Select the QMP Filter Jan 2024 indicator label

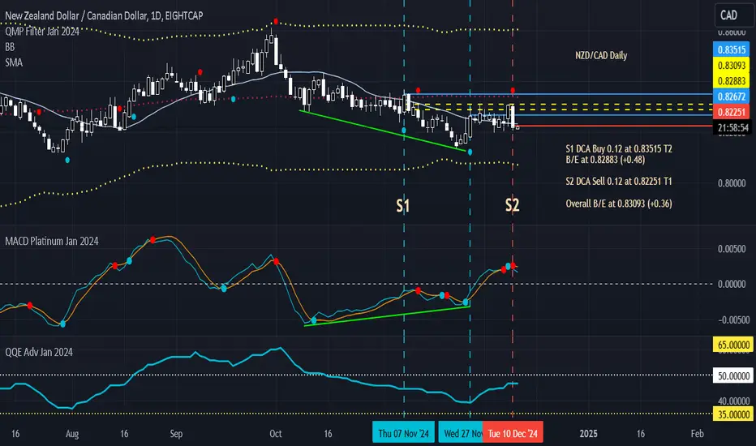(x=42, y=32)
